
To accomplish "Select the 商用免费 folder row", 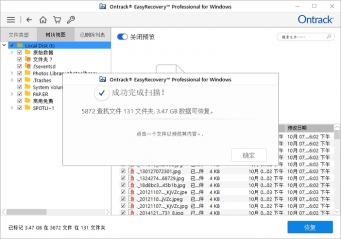I will [43, 101].
